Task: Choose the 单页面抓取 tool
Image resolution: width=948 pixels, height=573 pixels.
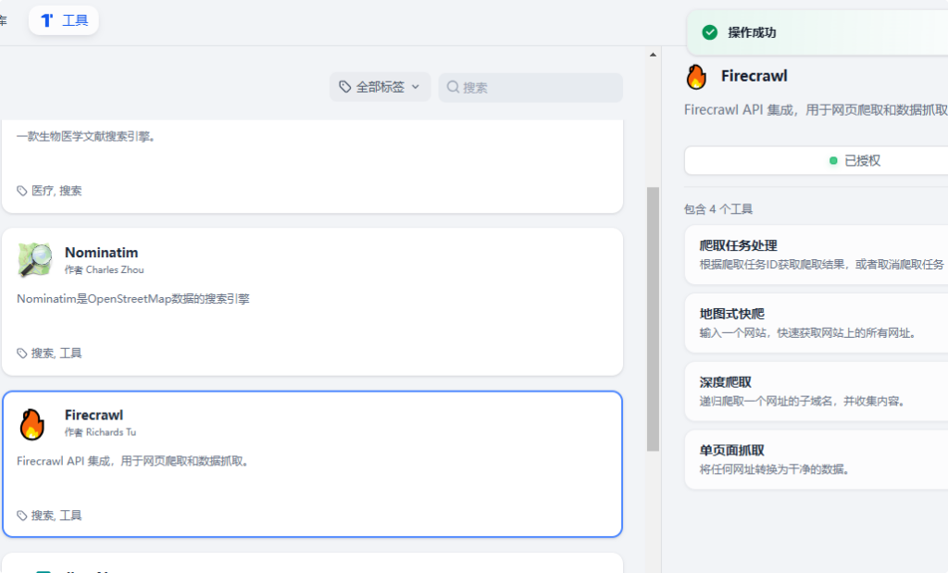Action: click(x=816, y=459)
